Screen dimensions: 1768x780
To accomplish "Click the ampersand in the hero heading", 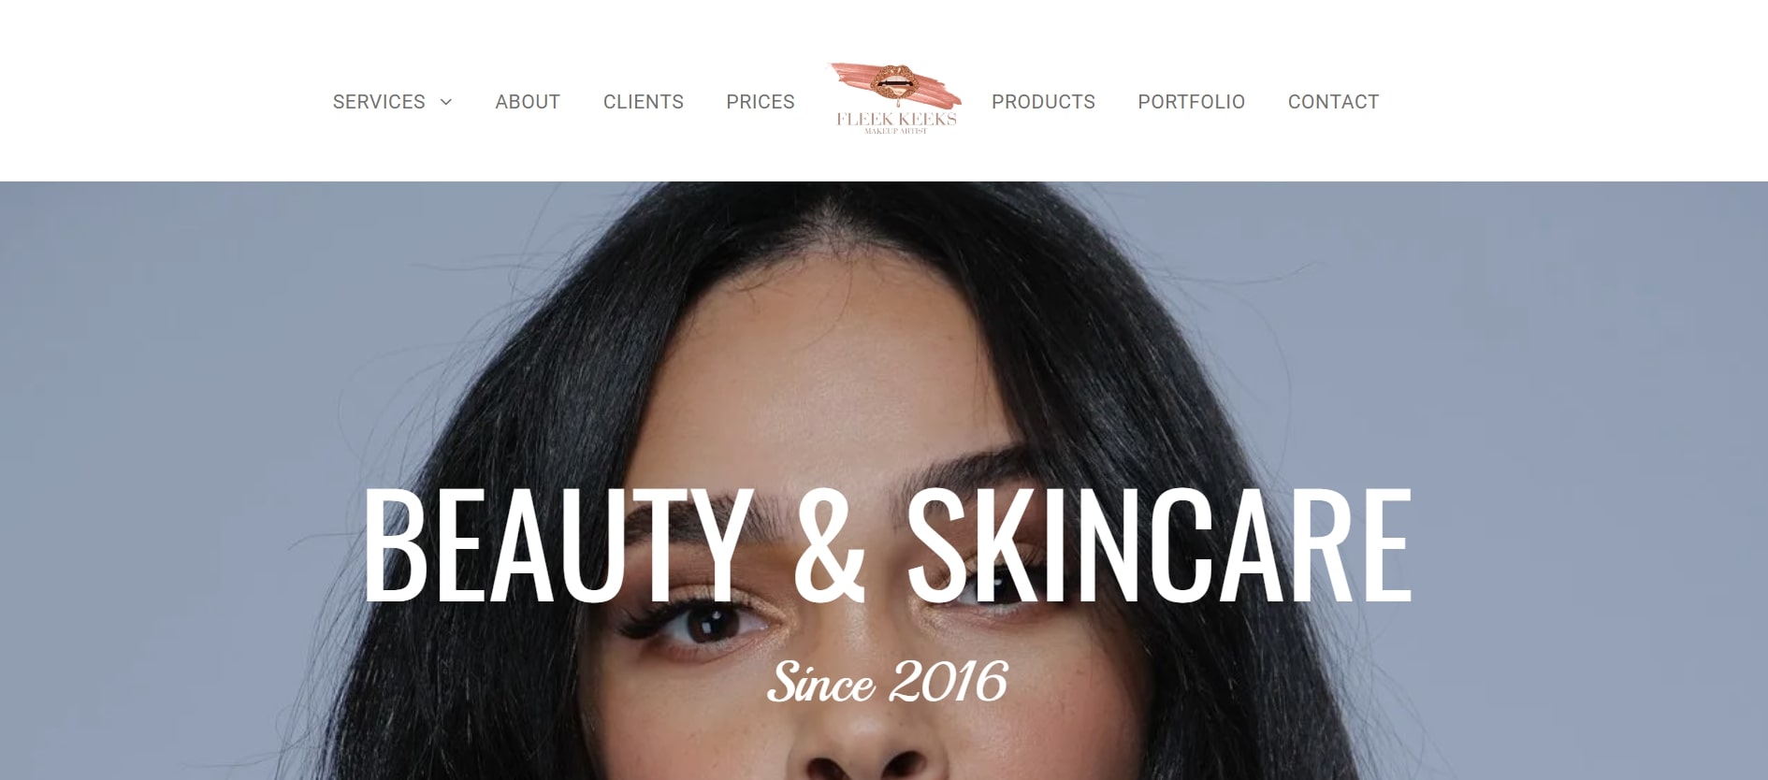I will pos(829,545).
